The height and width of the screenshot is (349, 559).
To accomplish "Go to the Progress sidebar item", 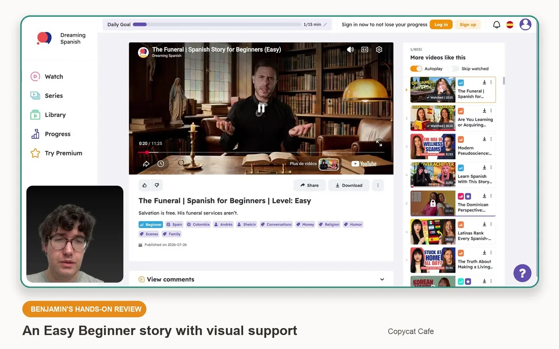I will 57,134.
